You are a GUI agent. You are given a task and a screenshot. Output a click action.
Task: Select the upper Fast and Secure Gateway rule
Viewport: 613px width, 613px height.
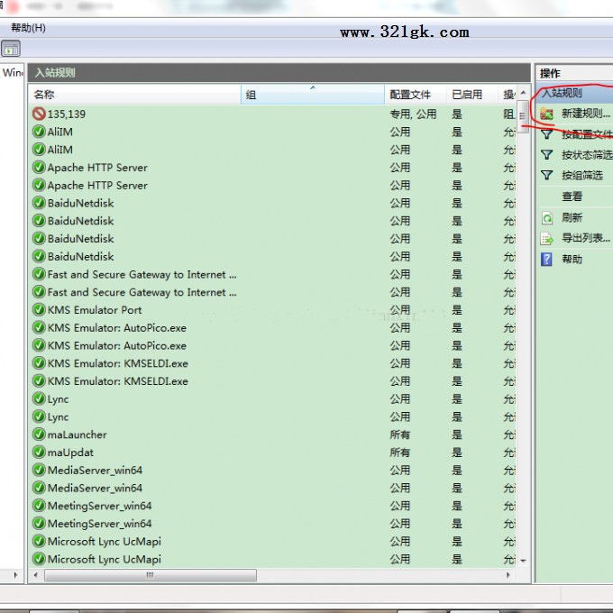click(x=272, y=274)
